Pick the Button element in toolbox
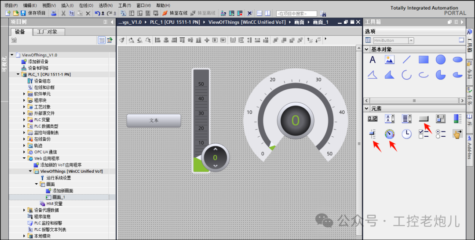 pyautogui.click(x=424, y=119)
